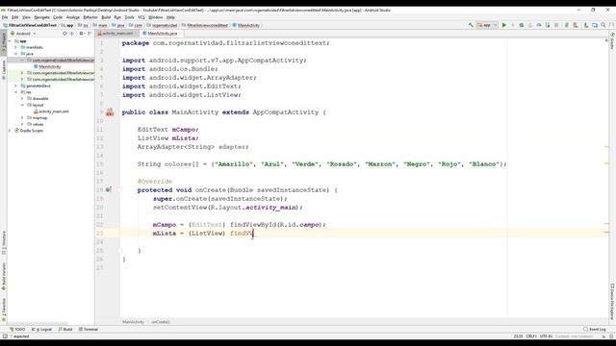Click the project panel locate target icon
This screenshot has height=346, width=616.
point(64,34)
